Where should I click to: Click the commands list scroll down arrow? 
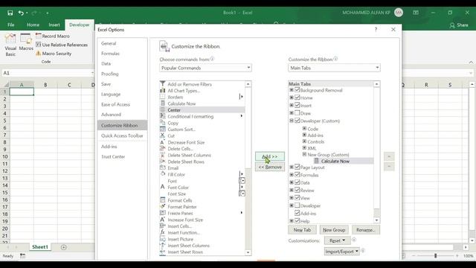point(248,252)
